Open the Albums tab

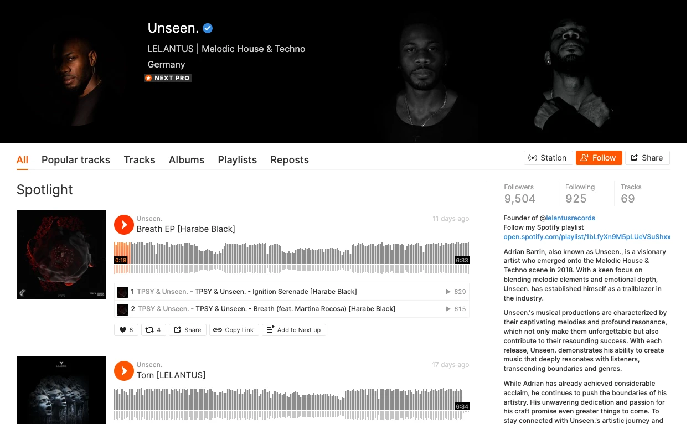[187, 160]
